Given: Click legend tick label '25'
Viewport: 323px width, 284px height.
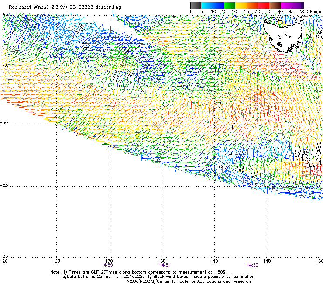Looking at the screenshot, I should (247, 12).
